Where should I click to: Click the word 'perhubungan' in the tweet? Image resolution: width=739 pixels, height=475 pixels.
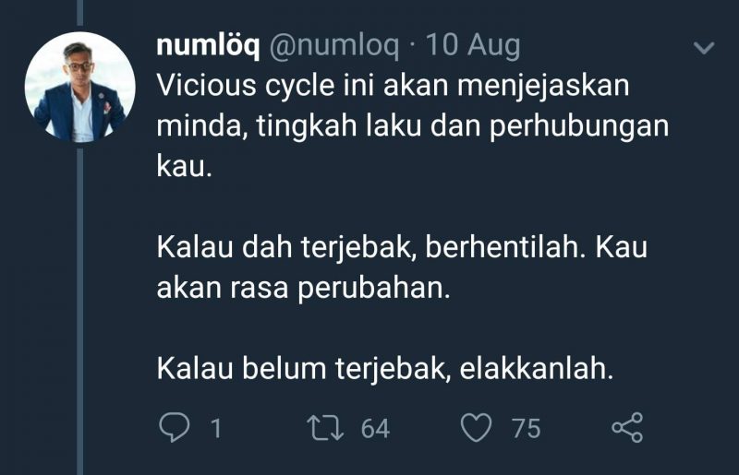[x=579, y=127]
